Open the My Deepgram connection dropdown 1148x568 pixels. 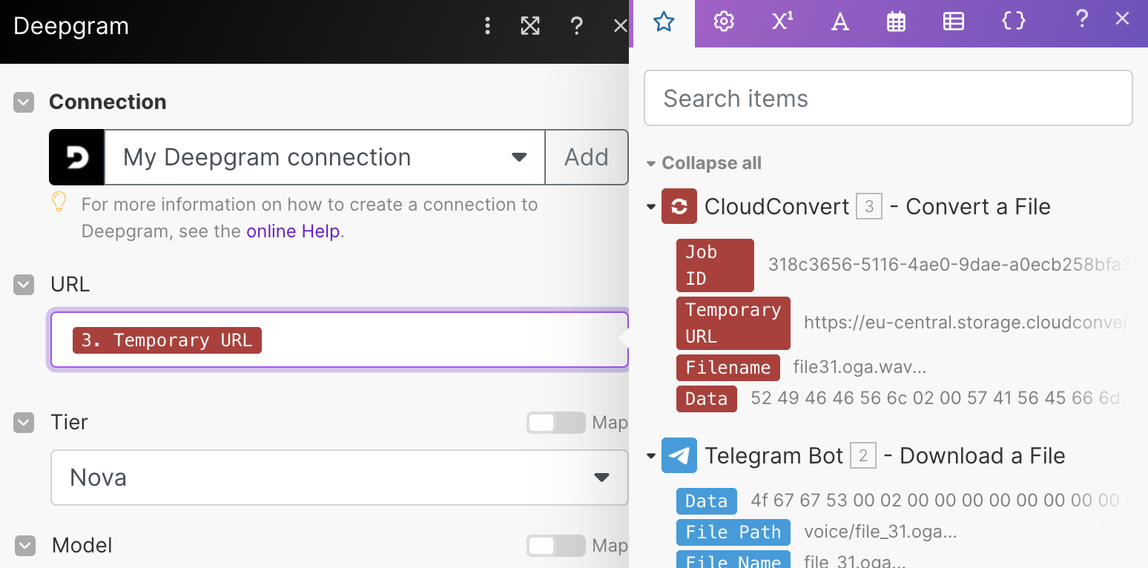coord(325,157)
